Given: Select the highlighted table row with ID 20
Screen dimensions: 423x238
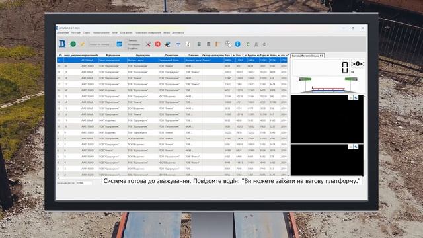Looking at the screenshot, I should 172,60.
